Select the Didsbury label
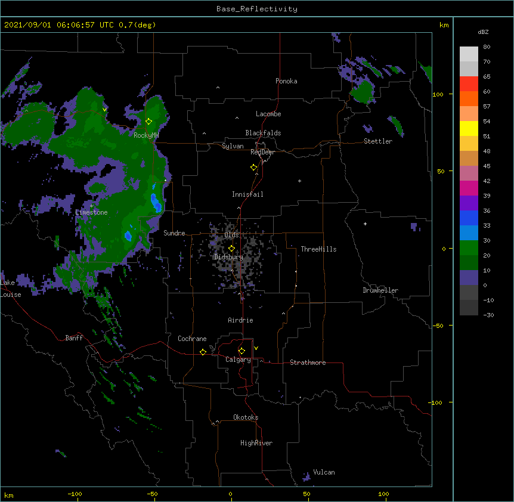The width and height of the screenshot is (514, 502). pyautogui.click(x=228, y=257)
